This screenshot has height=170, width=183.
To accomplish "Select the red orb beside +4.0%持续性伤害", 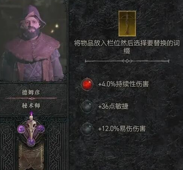I will (87, 84).
